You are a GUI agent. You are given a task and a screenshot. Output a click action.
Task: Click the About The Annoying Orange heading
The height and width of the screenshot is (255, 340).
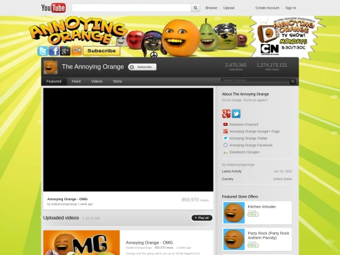click(x=246, y=94)
